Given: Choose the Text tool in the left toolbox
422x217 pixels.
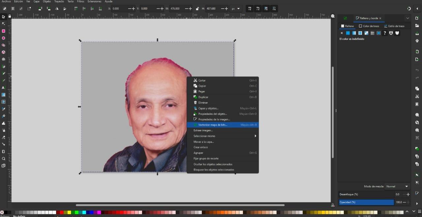Looking at the screenshot, I should (4, 88).
